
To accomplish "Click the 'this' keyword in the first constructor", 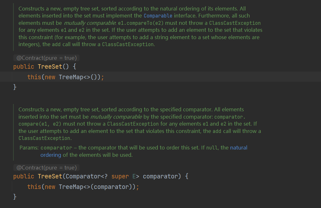I will 34,77.
